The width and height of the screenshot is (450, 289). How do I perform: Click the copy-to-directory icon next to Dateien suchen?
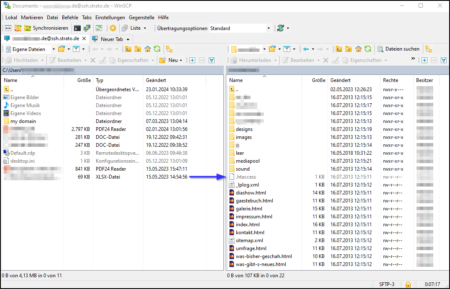pos(430,49)
